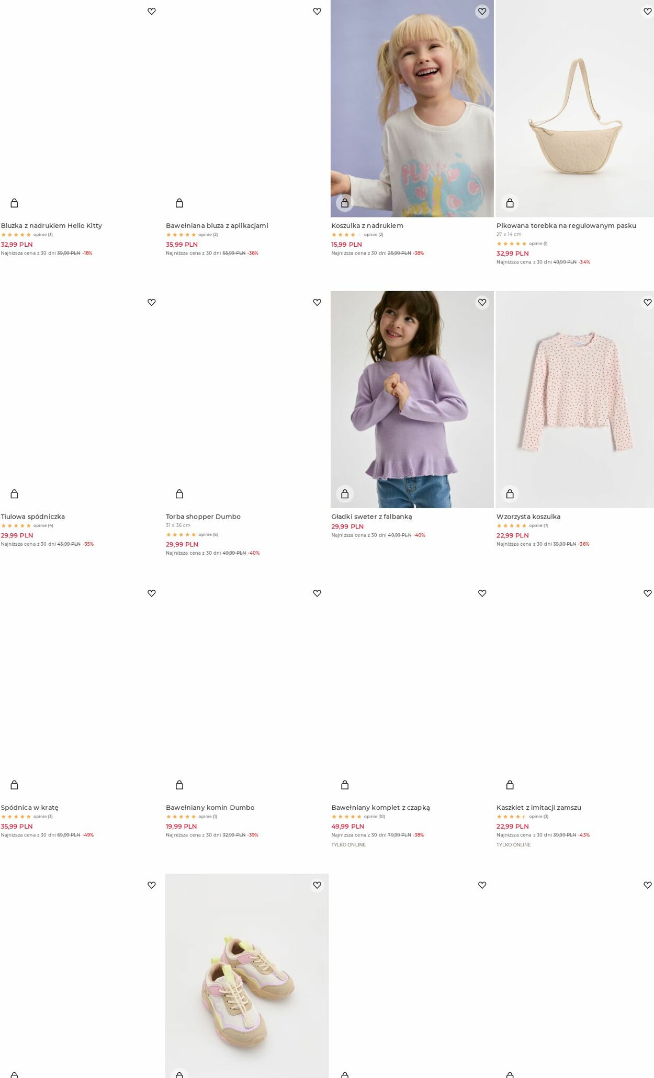Heart the Pikowana torebka na regulowanym pasku

(x=647, y=12)
